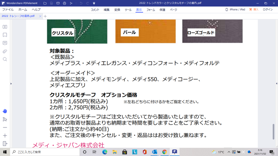Switch to the 保護 tab
278x156 pixels.
pos(162,10)
